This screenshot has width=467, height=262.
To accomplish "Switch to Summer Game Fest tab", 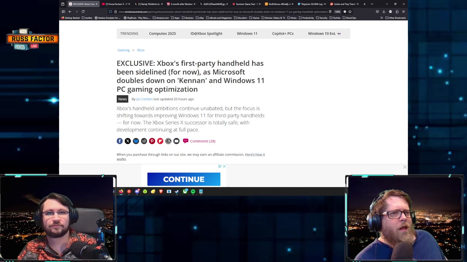I will (246, 4).
